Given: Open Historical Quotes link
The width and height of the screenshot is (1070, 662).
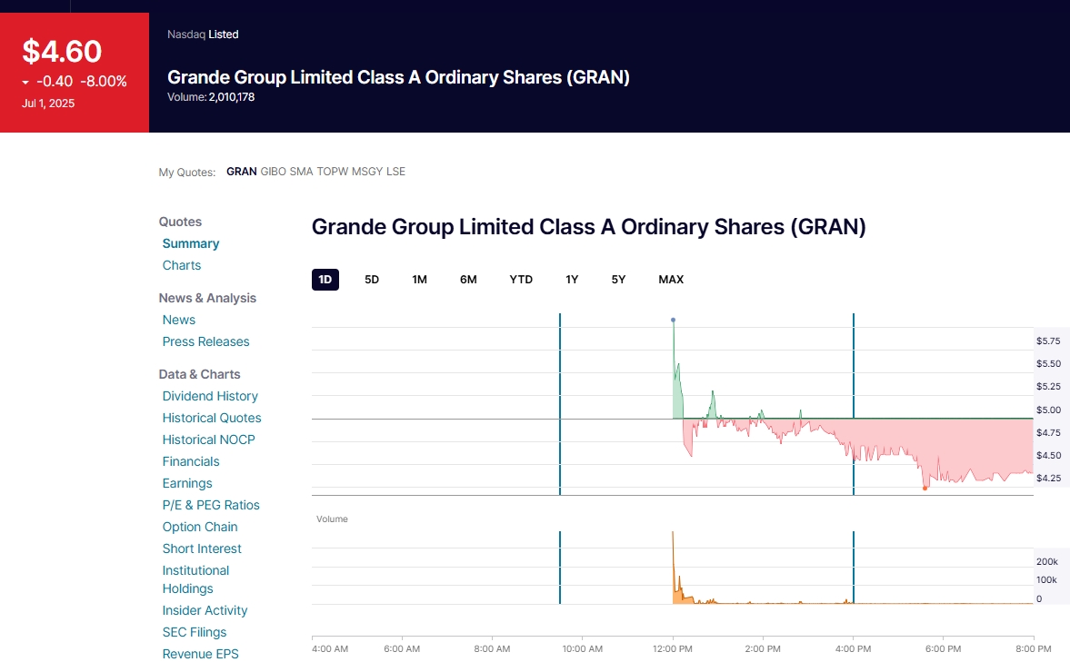Looking at the screenshot, I should coord(212,418).
